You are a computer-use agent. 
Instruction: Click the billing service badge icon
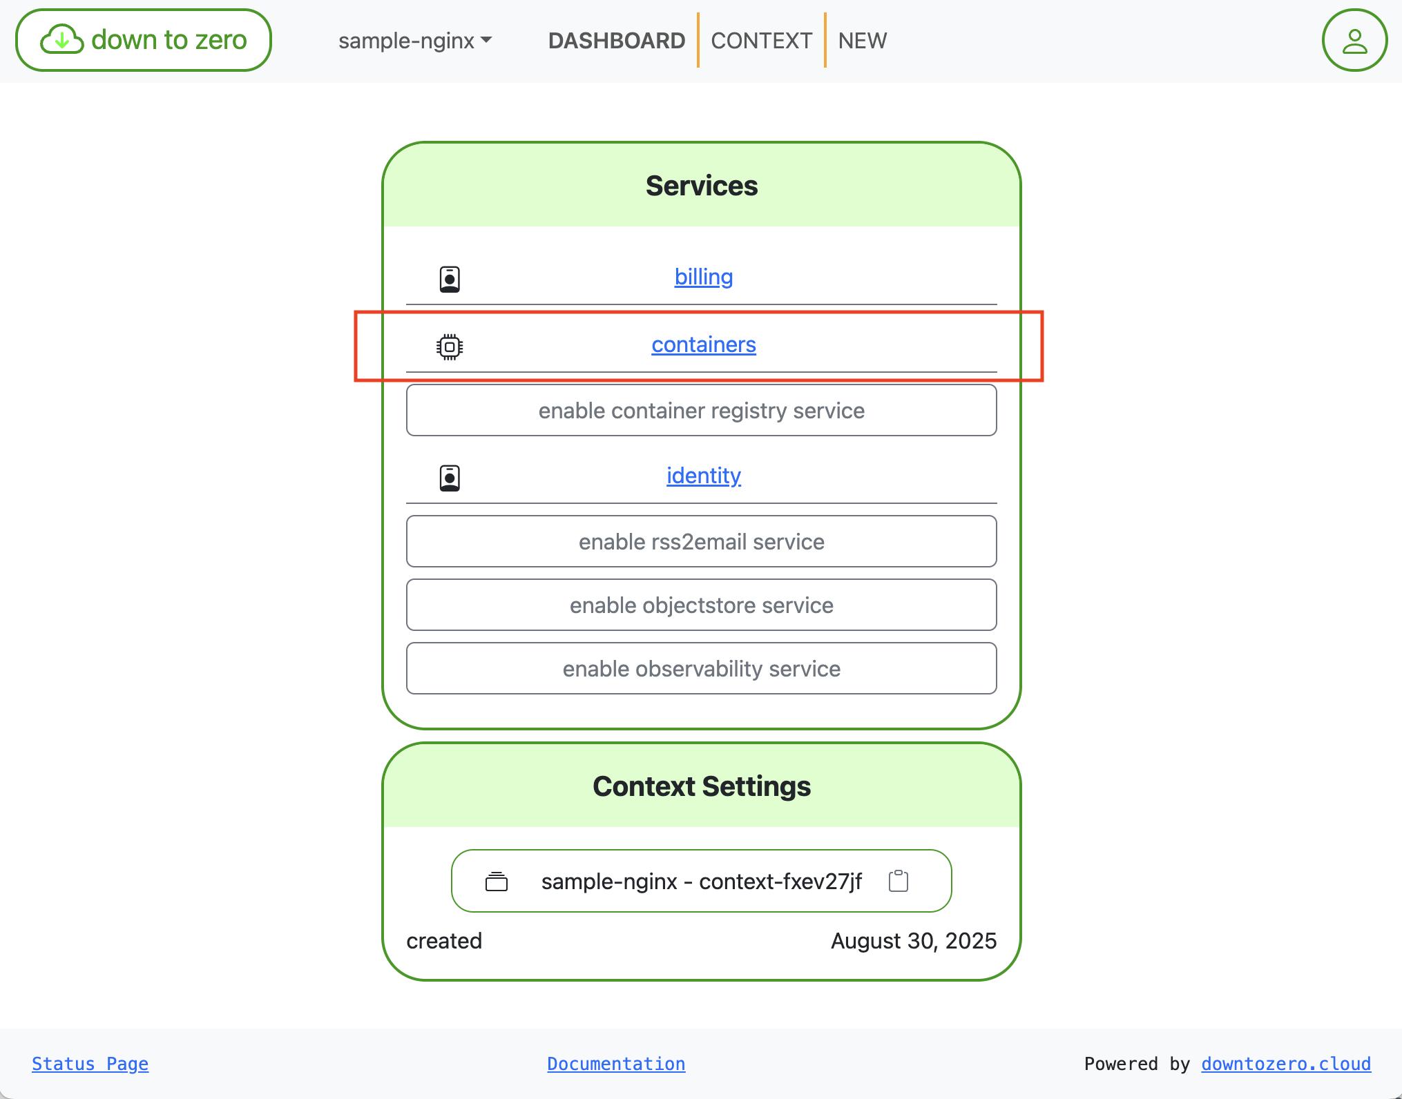pyautogui.click(x=450, y=279)
